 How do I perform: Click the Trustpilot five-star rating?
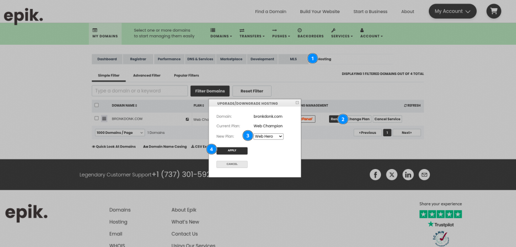click(440, 214)
